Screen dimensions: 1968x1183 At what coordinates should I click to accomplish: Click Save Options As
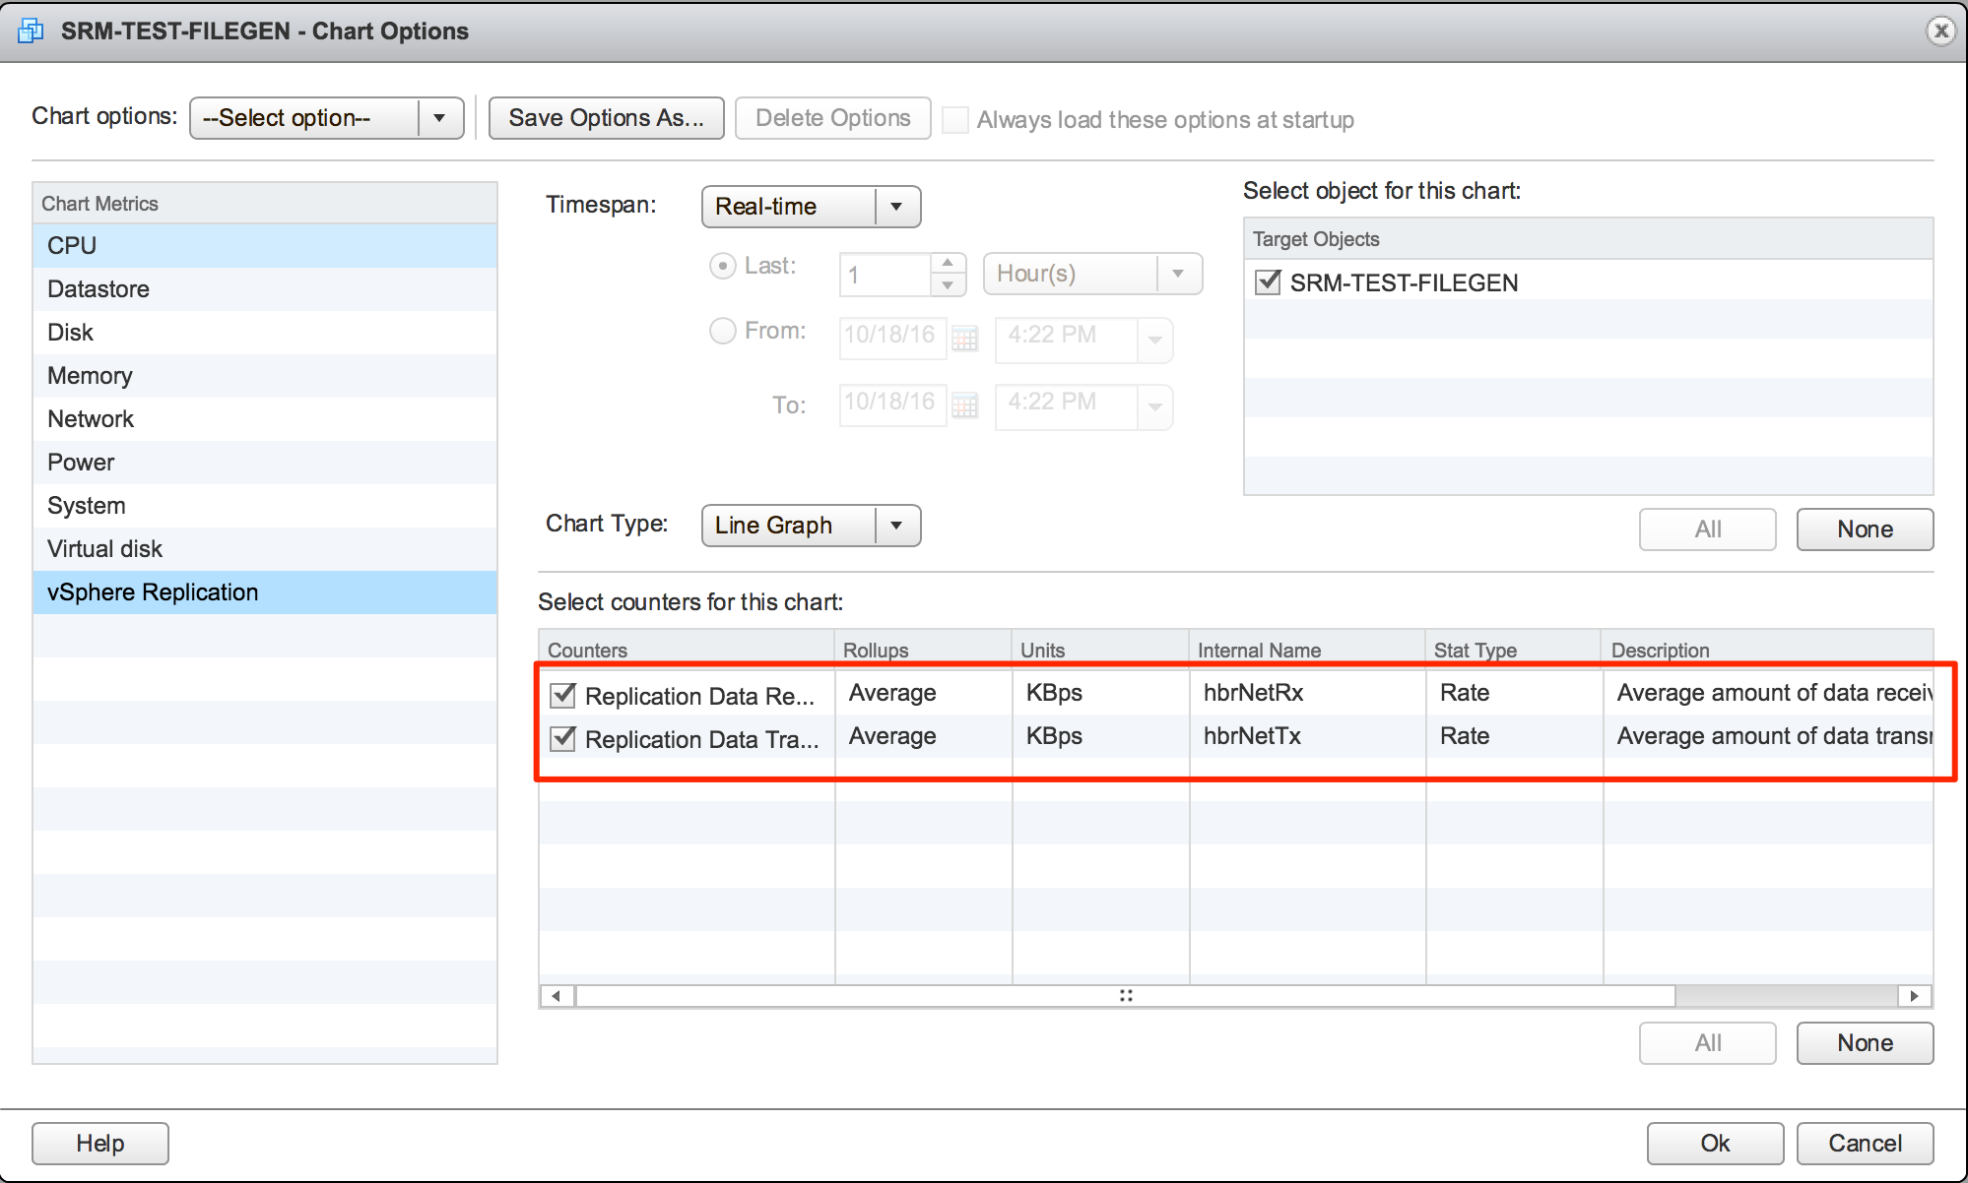point(606,117)
